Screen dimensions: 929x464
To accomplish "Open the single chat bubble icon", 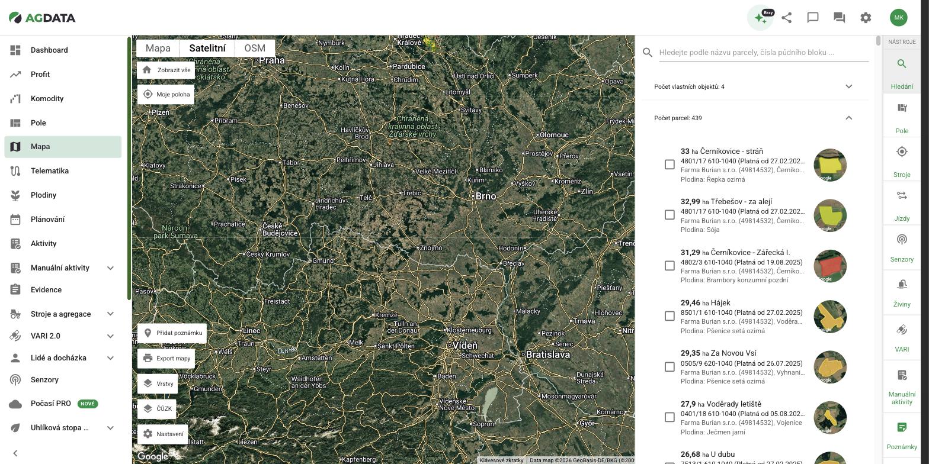I will (813, 18).
